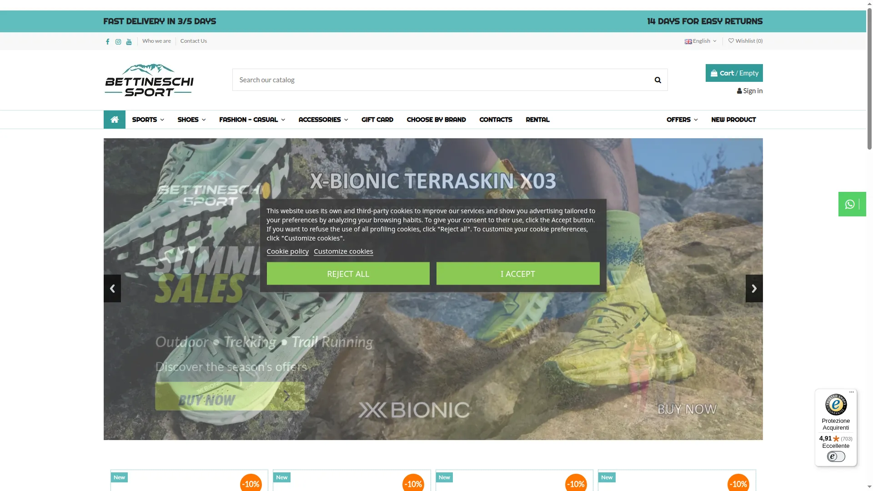873x491 pixels.
Task: Click the Who we are link
Action: coord(156,41)
